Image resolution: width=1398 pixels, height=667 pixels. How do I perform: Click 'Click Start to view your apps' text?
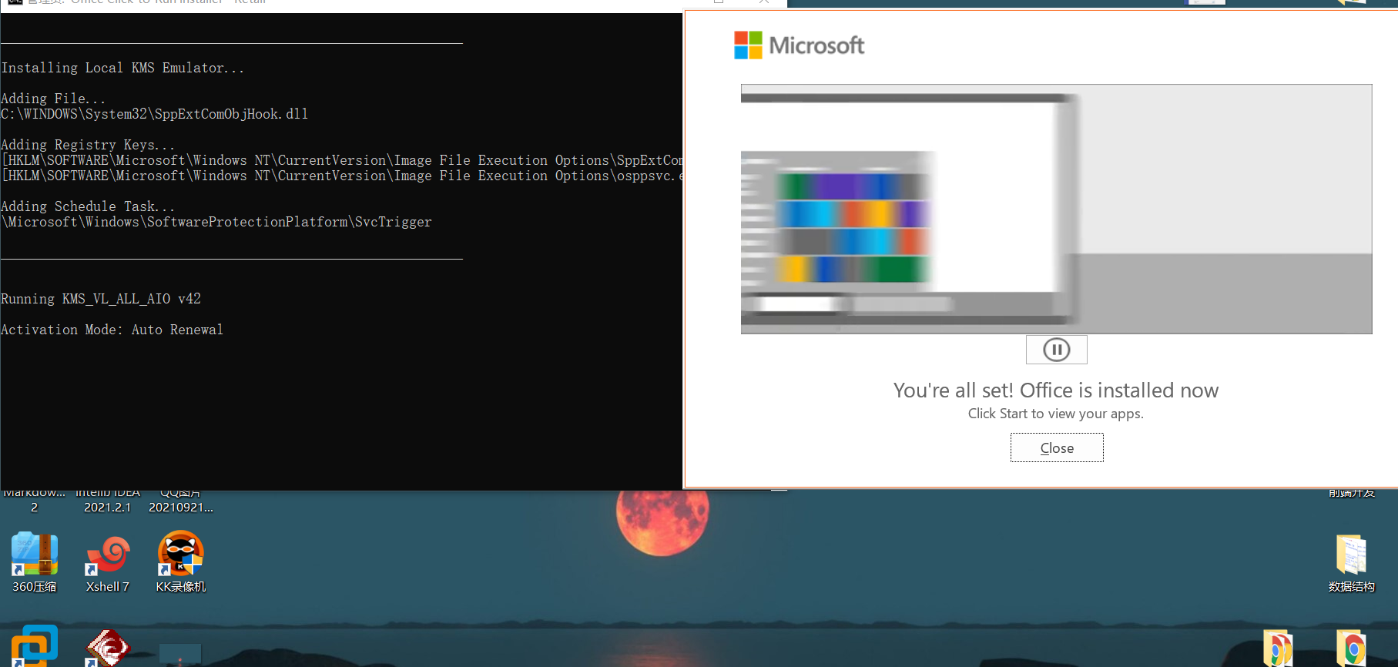coord(1055,414)
